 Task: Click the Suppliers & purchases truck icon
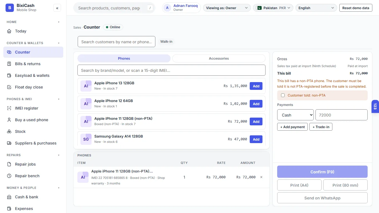pyautogui.click(x=9, y=143)
